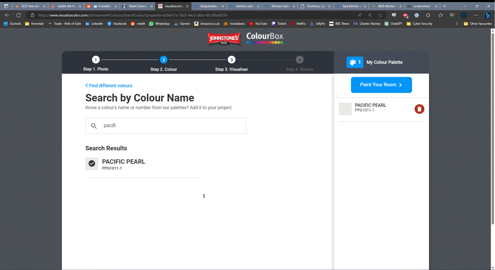The height and width of the screenshot is (270, 495).
Task: Refresh the browser page
Action: [x=19, y=15]
